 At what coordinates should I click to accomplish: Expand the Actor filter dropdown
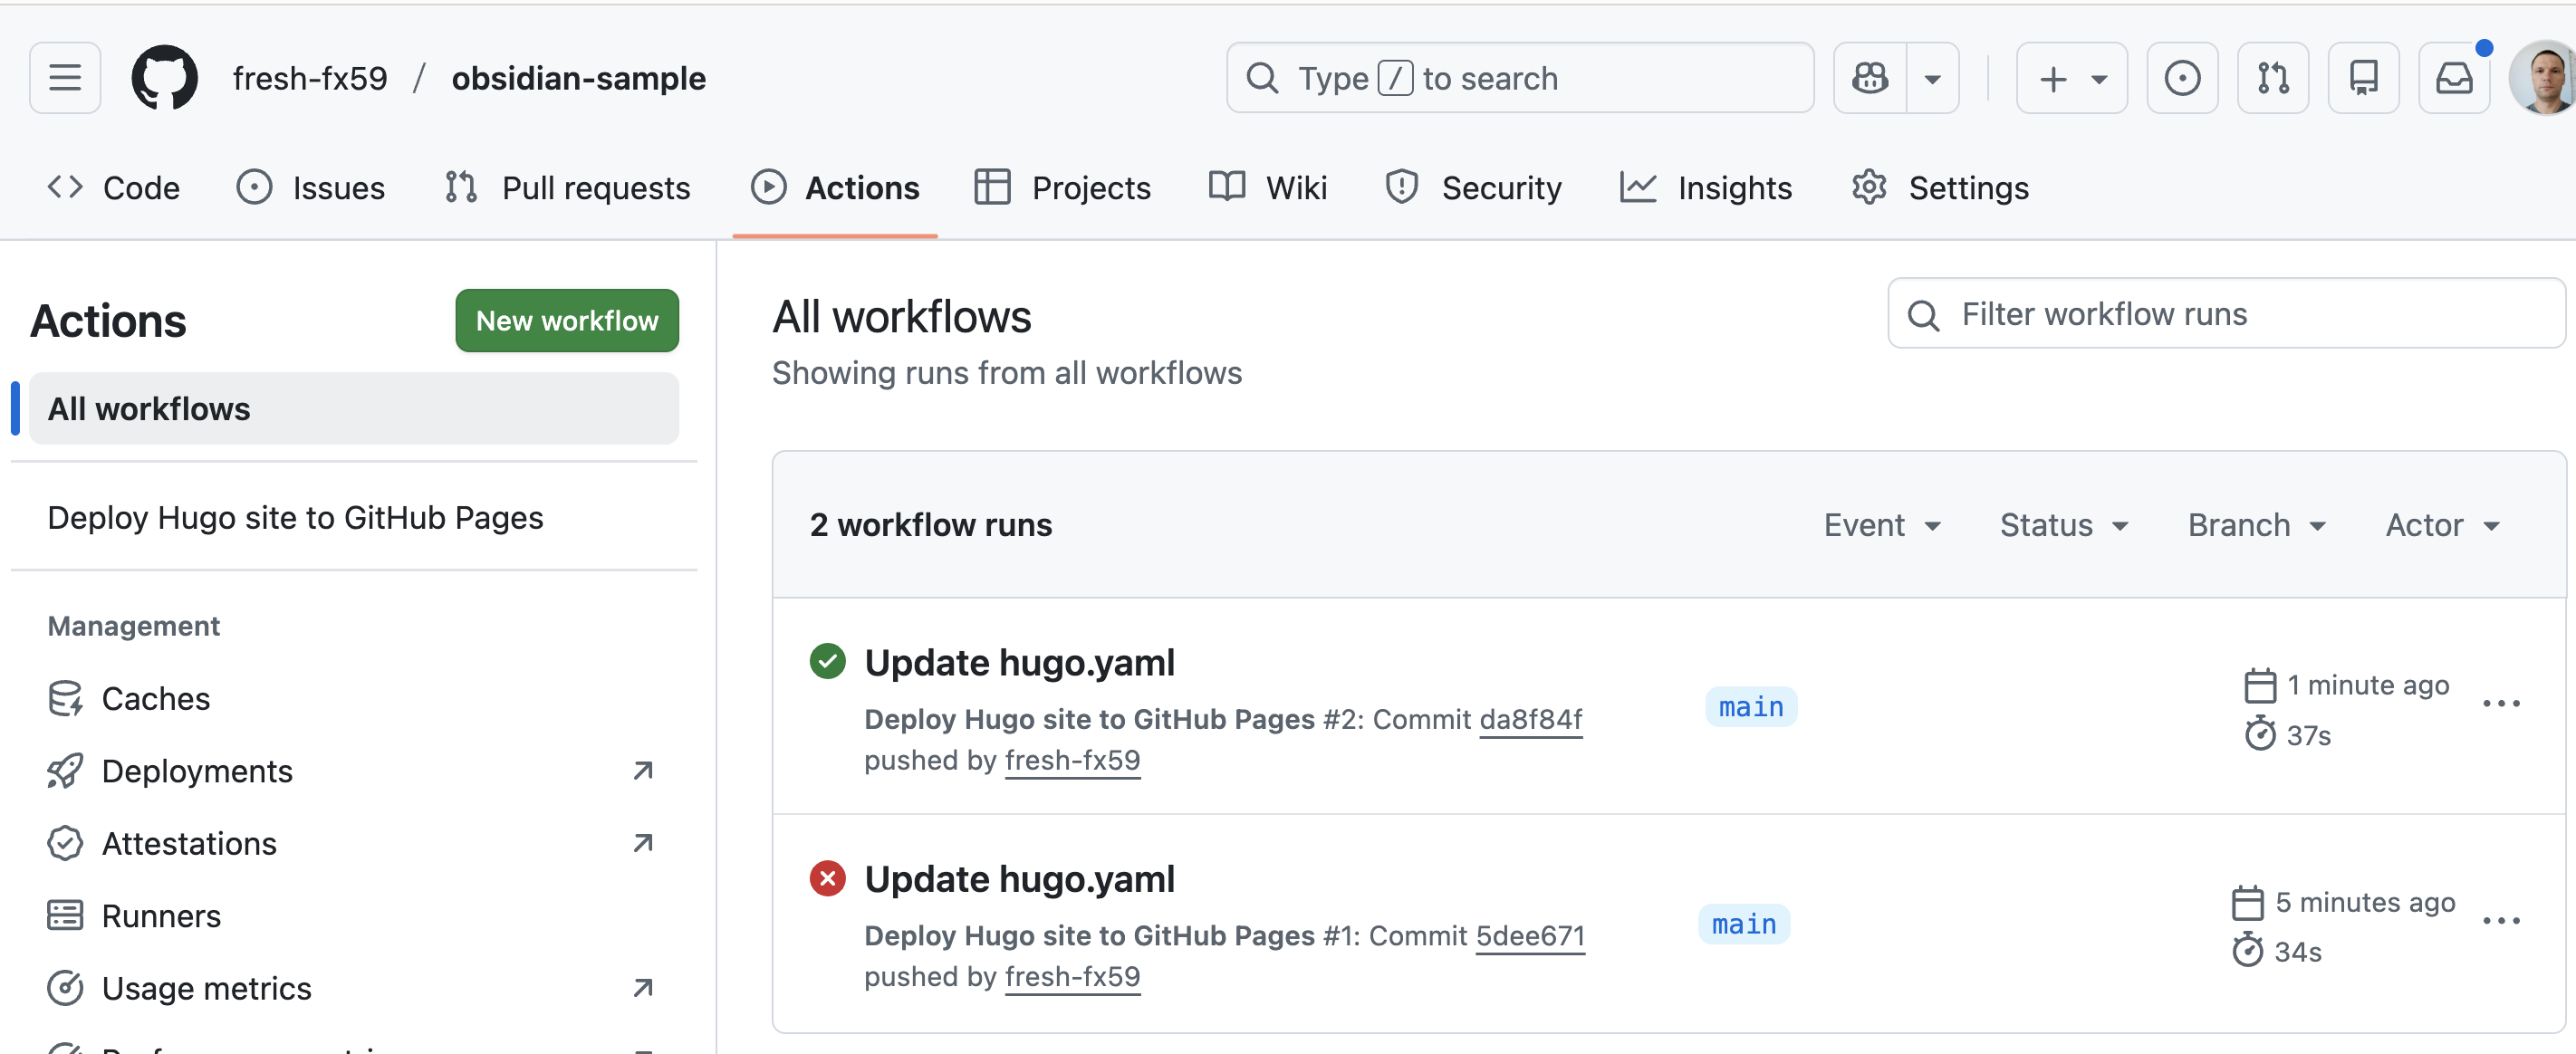tap(2442, 525)
